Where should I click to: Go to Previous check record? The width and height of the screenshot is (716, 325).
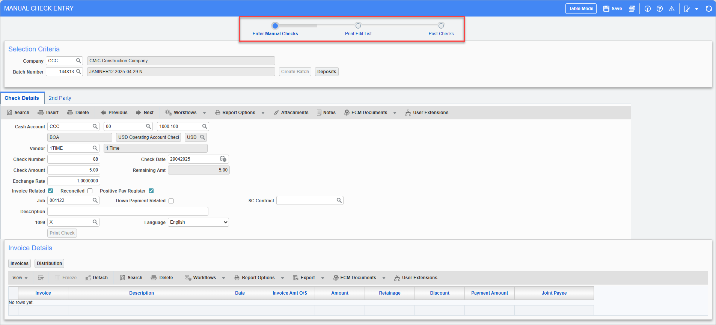point(114,113)
